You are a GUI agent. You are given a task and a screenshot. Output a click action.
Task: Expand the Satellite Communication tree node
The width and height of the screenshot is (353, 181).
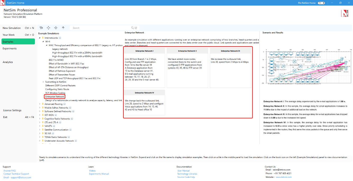(40, 130)
